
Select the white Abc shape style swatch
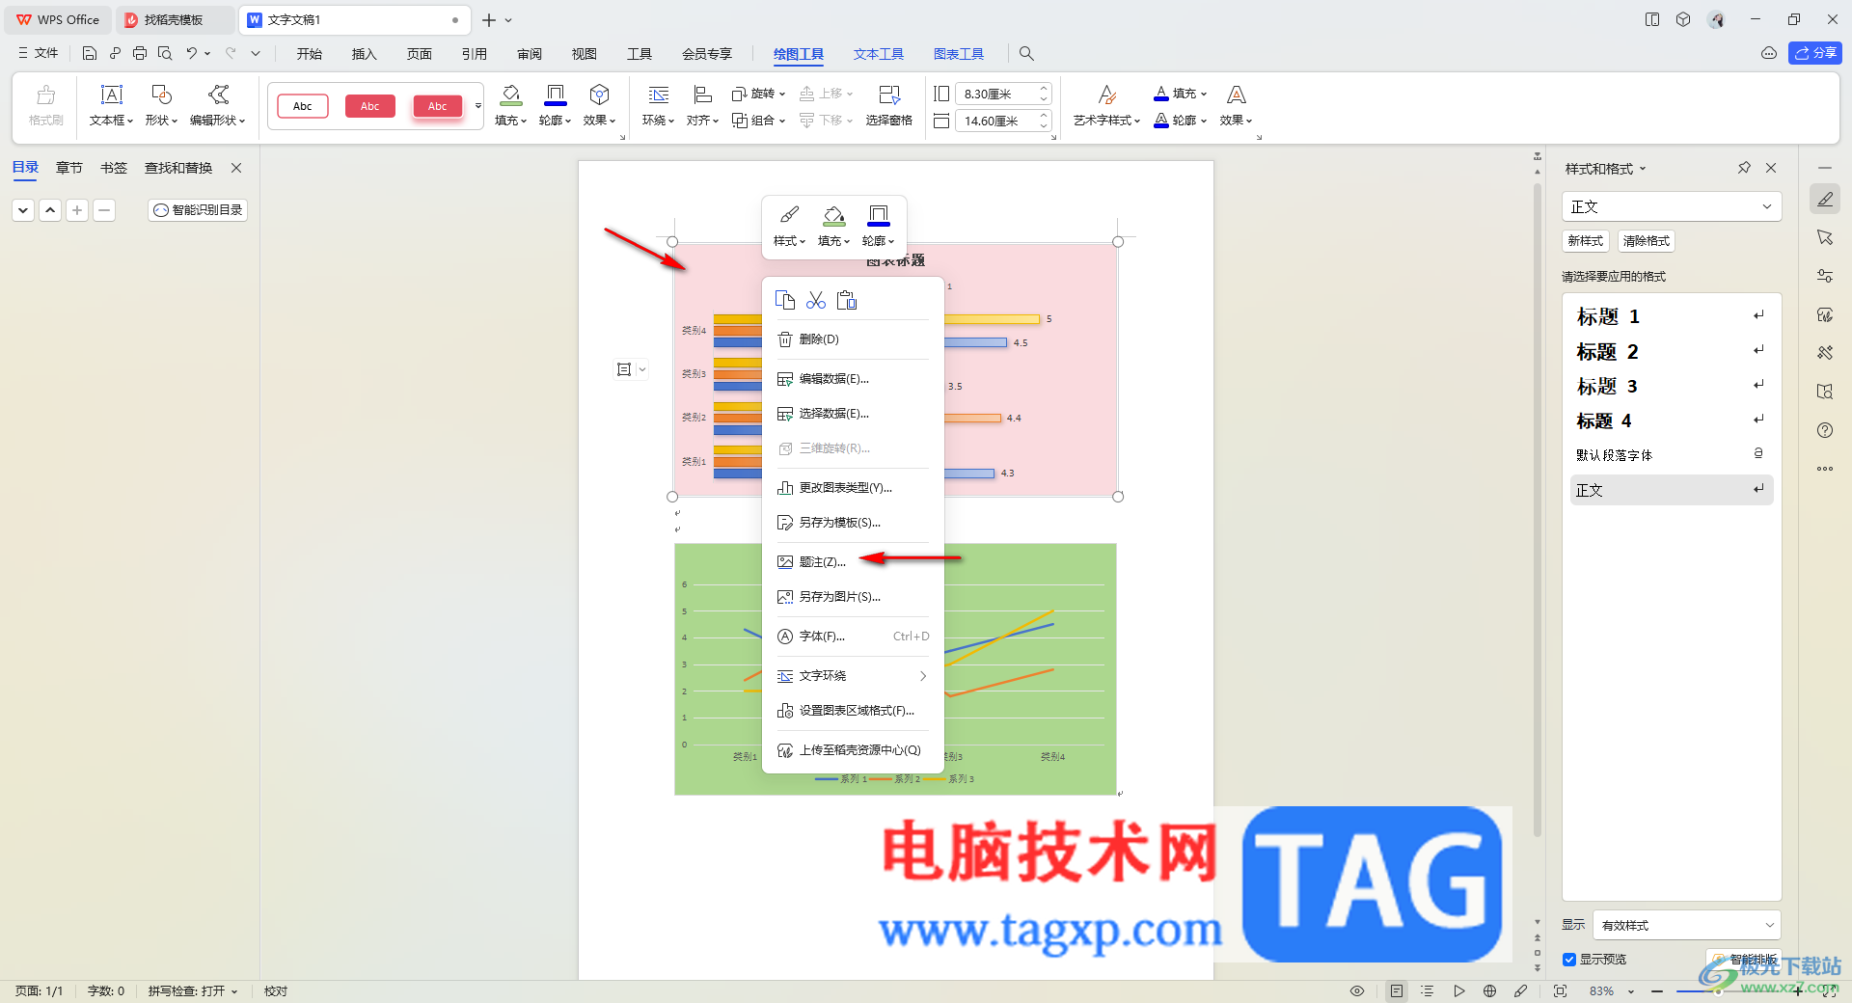click(x=303, y=106)
